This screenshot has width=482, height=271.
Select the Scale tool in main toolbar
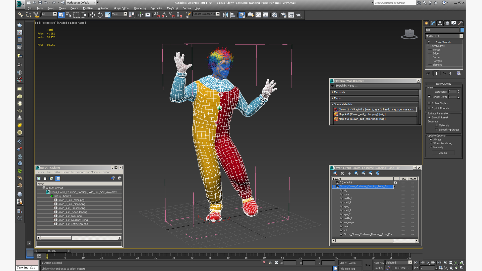coord(108,15)
